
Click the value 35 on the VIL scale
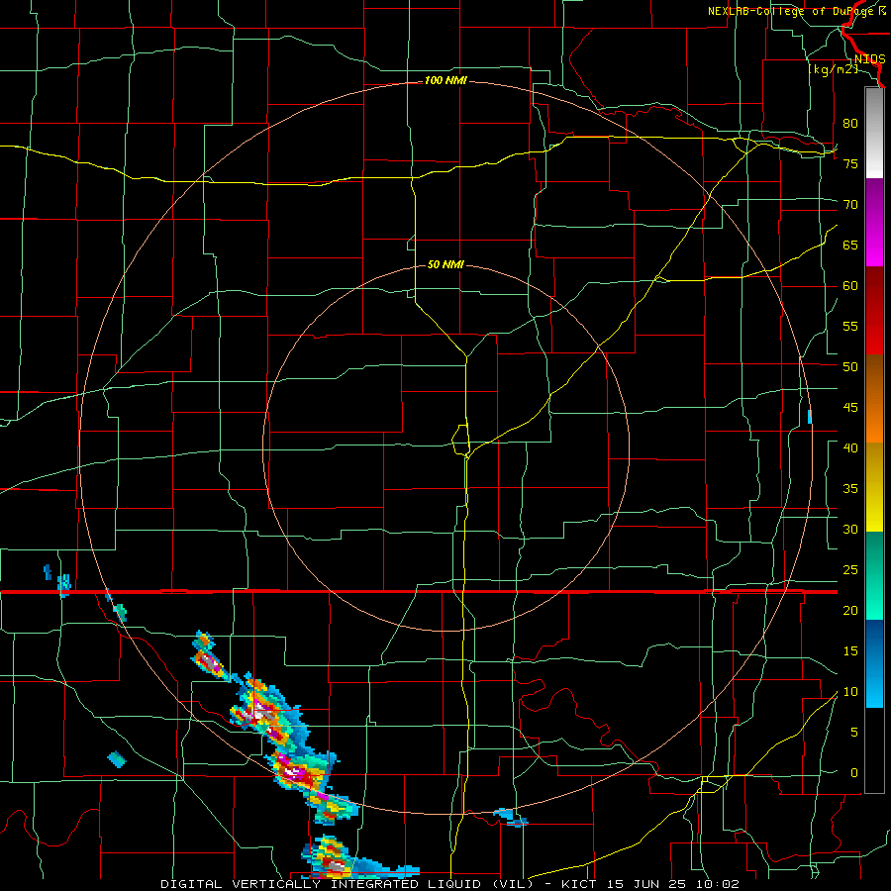click(x=850, y=489)
